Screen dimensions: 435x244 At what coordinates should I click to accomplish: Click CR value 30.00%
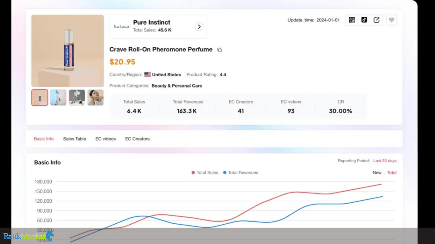pyautogui.click(x=340, y=111)
